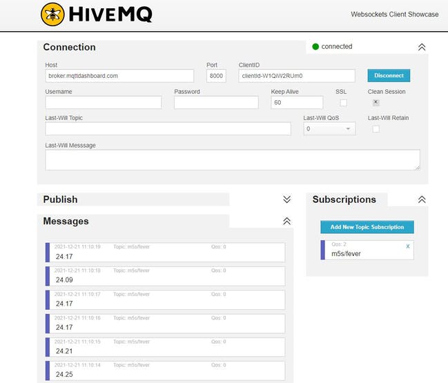The height and width of the screenshot is (383, 448).
Task: Collapse the Connection panel chevron
Action: (x=422, y=47)
